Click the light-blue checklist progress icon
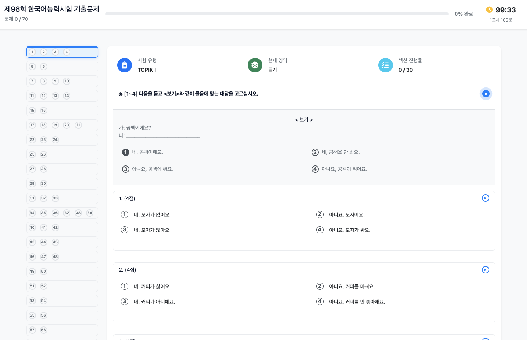The width and height of the screenshot is (527, 340). click(385, 65)
